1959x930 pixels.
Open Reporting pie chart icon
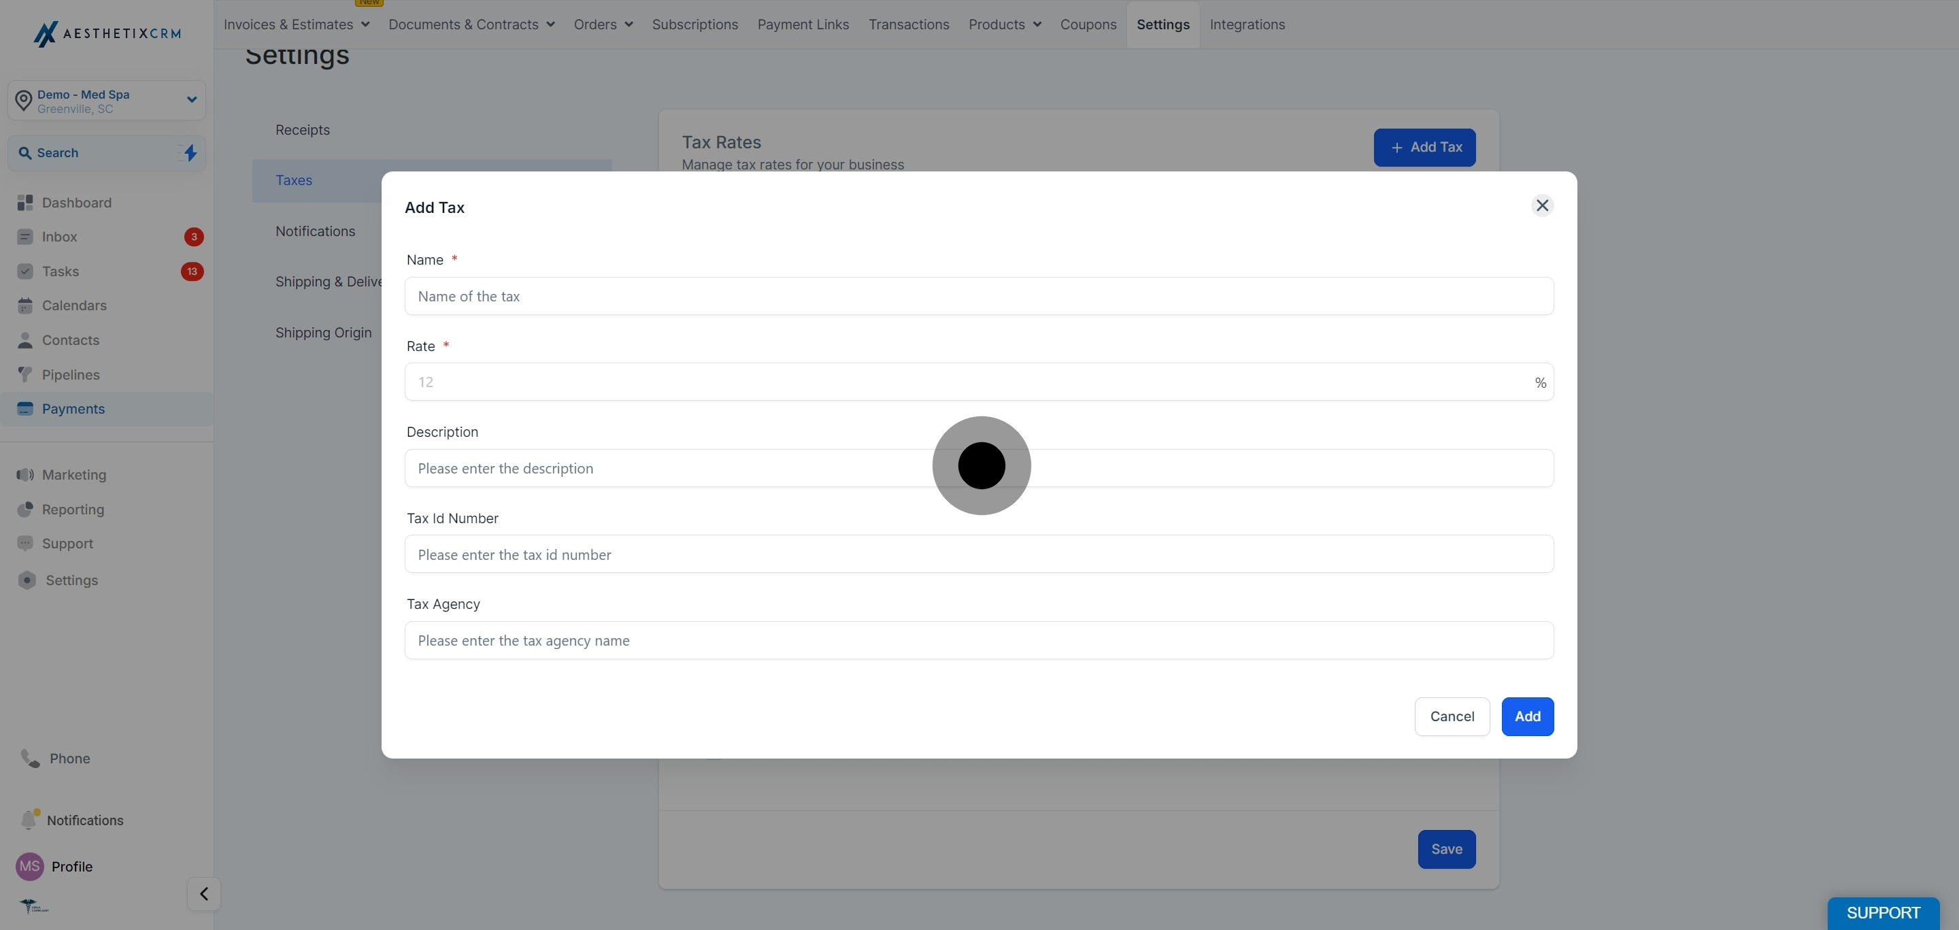[25, 510]
